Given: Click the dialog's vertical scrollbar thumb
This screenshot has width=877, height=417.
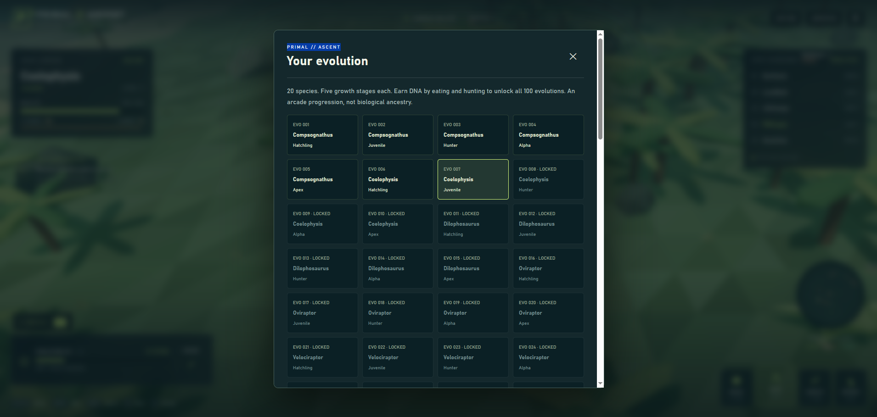Looking at the screenshot, I should [x=600, y=89].
